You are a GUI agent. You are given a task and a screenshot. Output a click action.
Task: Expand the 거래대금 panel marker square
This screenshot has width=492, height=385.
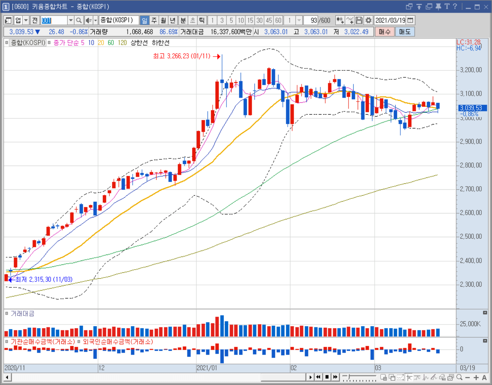(x=7, y=313)
